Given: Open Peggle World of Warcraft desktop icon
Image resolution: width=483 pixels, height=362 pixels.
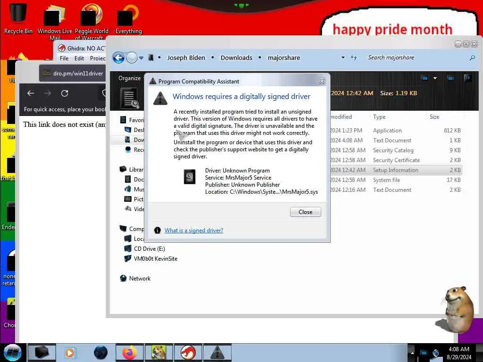Looking at the screenshot, I should tap(92, 22).
